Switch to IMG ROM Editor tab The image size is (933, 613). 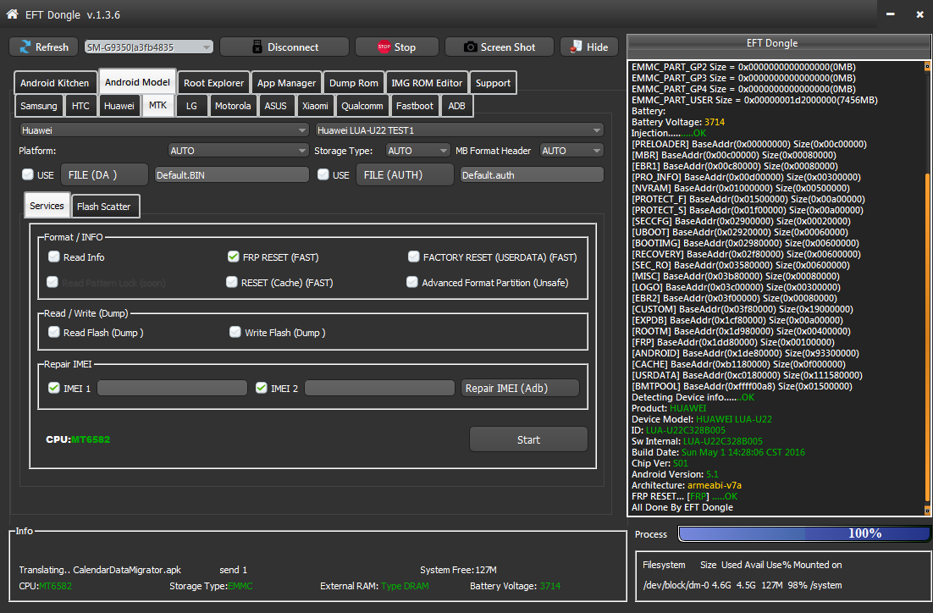(427, 83)
